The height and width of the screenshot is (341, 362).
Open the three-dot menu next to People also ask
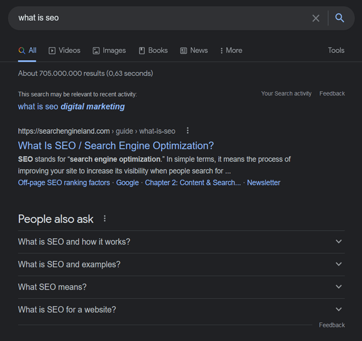[104, 219]
